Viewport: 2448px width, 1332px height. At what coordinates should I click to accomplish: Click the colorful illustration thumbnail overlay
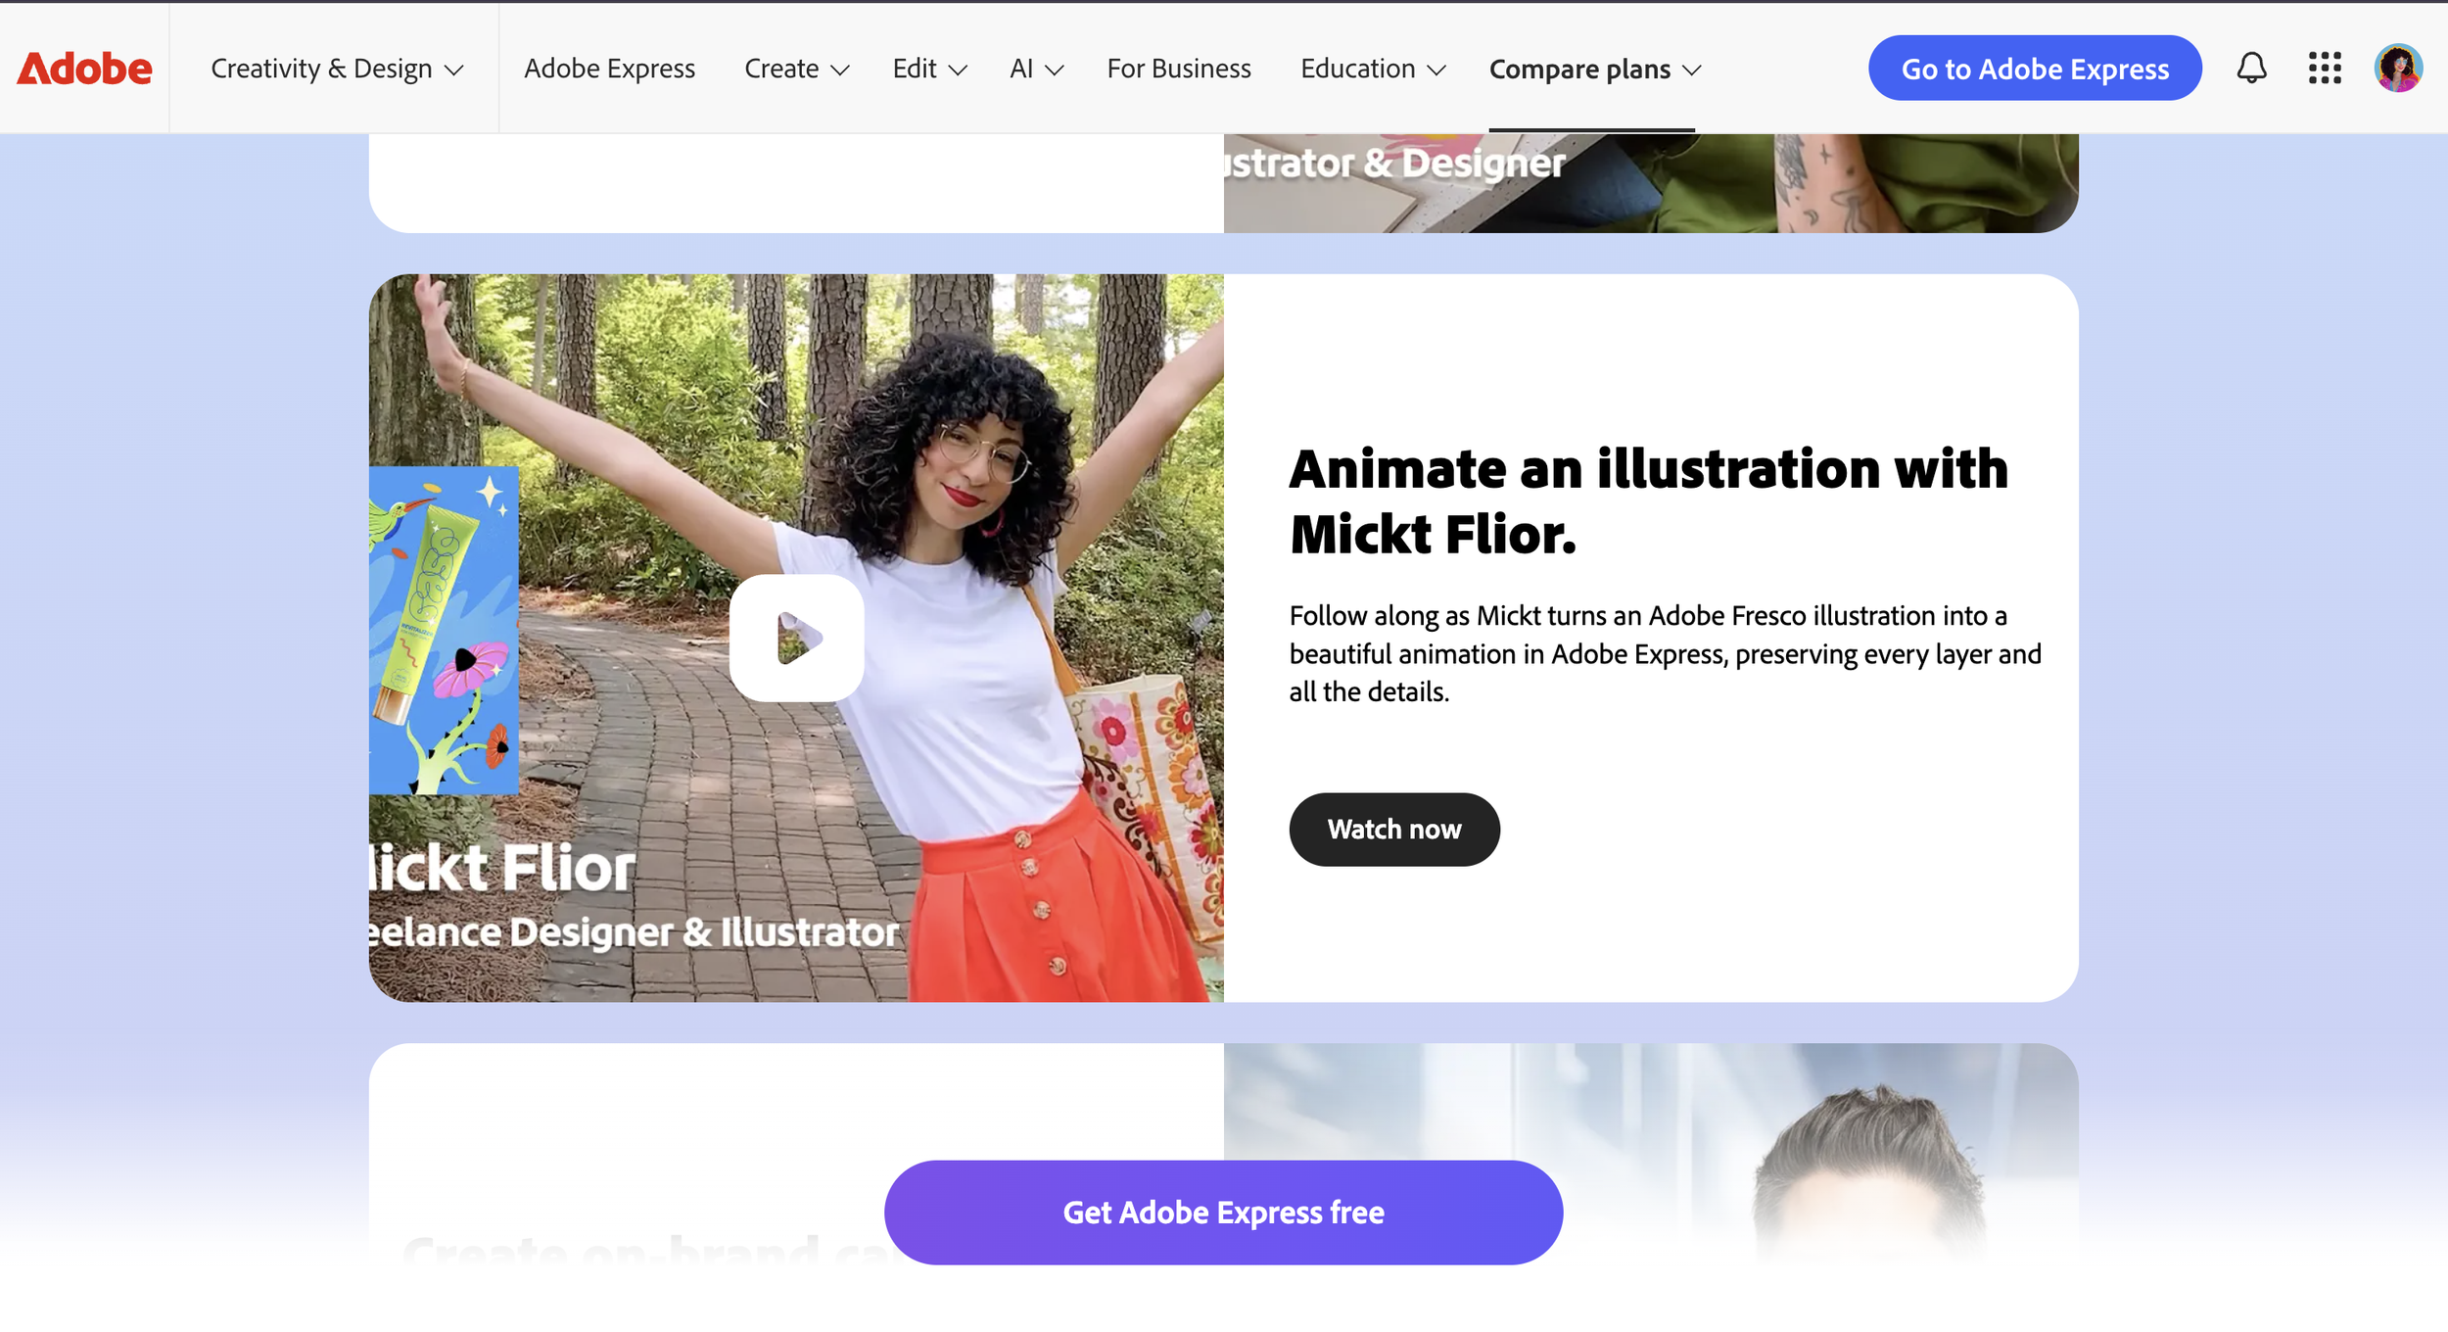click(444, 630)
